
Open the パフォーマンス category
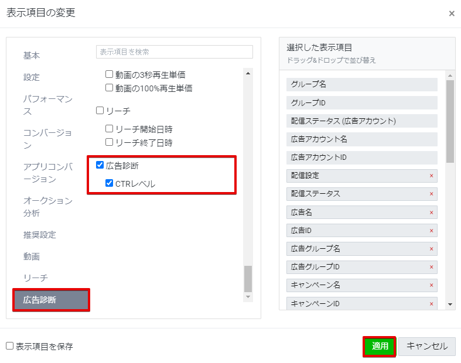[48, 105]
